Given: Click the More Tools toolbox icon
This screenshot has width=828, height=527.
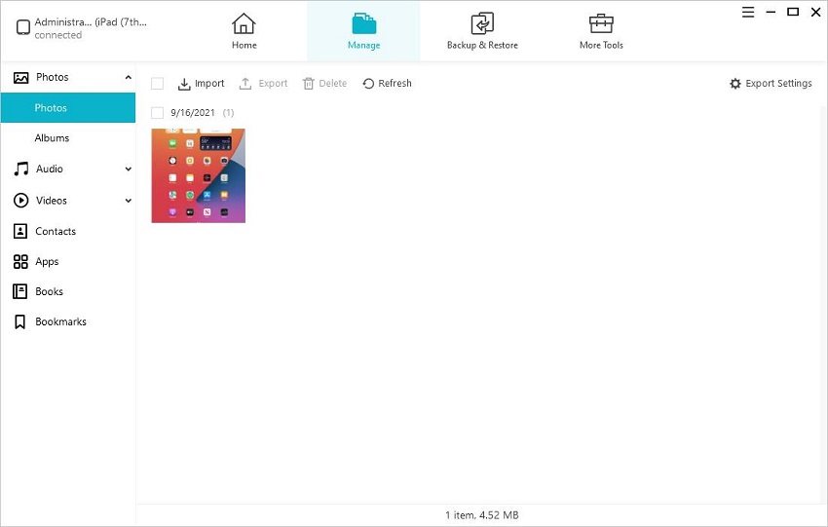Looking at the screenshot, I should click(601, 23).
